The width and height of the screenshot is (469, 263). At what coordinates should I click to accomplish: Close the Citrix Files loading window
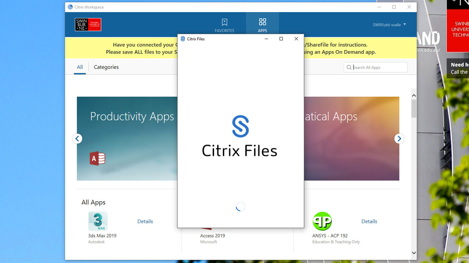point(296,39)
